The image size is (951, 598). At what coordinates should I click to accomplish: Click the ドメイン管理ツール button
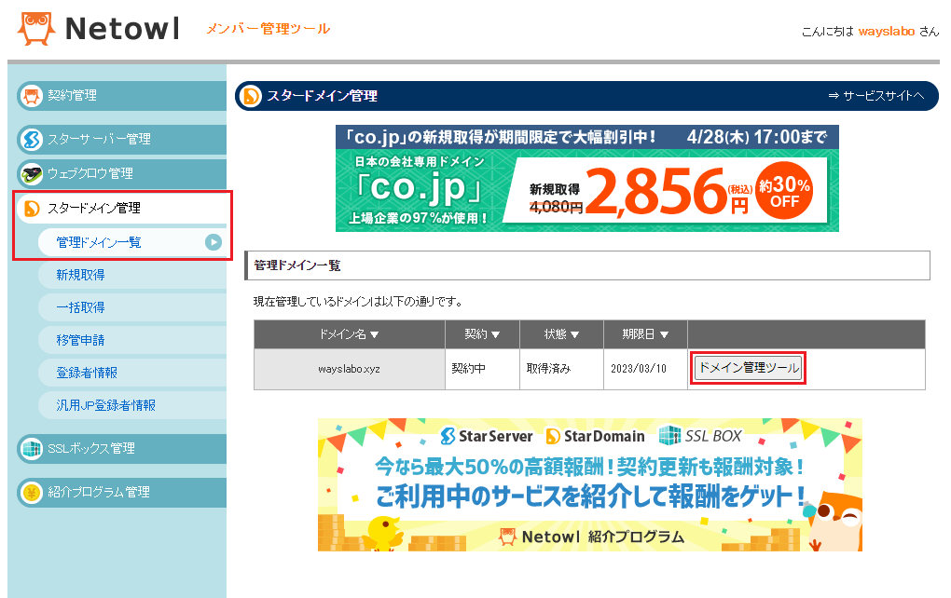tap(749, 368)
